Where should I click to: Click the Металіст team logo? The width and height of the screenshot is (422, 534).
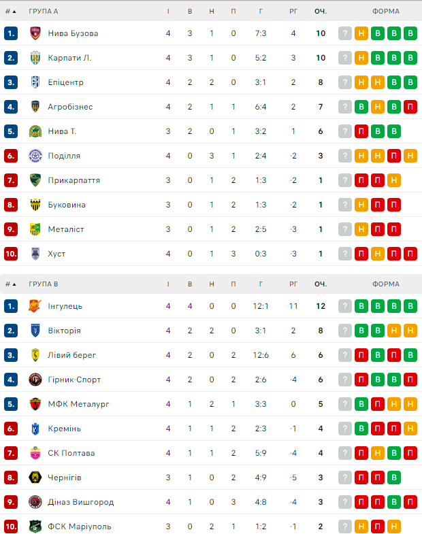click(x=35, y=229)
